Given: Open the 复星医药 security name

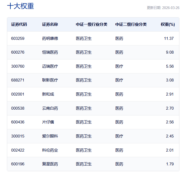Looking at the screenshot, I should (50, 164).
